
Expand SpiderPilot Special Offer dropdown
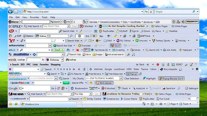[86, 83]
